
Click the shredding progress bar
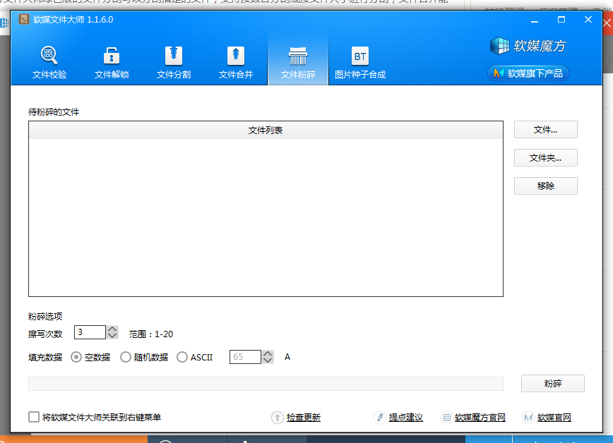(266, 384)
